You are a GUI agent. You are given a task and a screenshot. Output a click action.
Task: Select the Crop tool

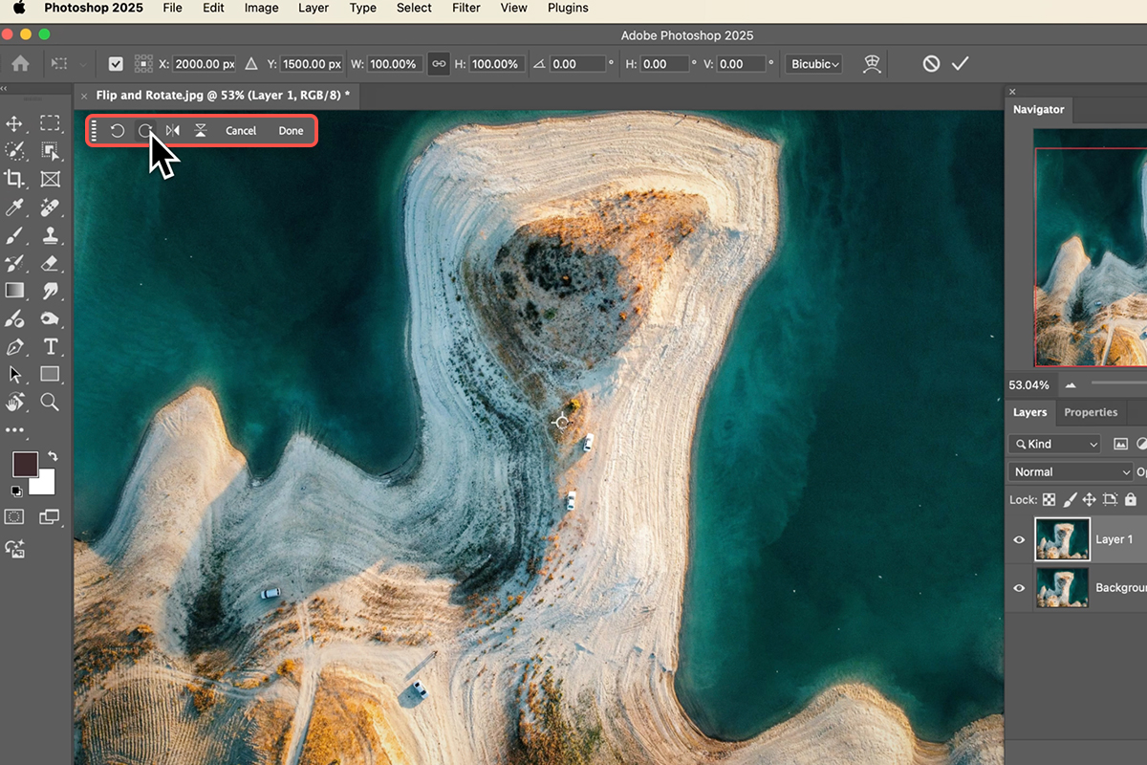coord(15,179)
